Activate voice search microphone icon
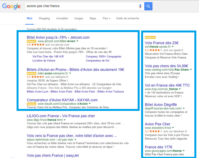 140,6
